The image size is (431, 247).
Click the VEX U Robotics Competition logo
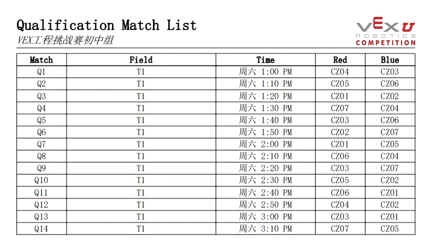tap(386, 32)
